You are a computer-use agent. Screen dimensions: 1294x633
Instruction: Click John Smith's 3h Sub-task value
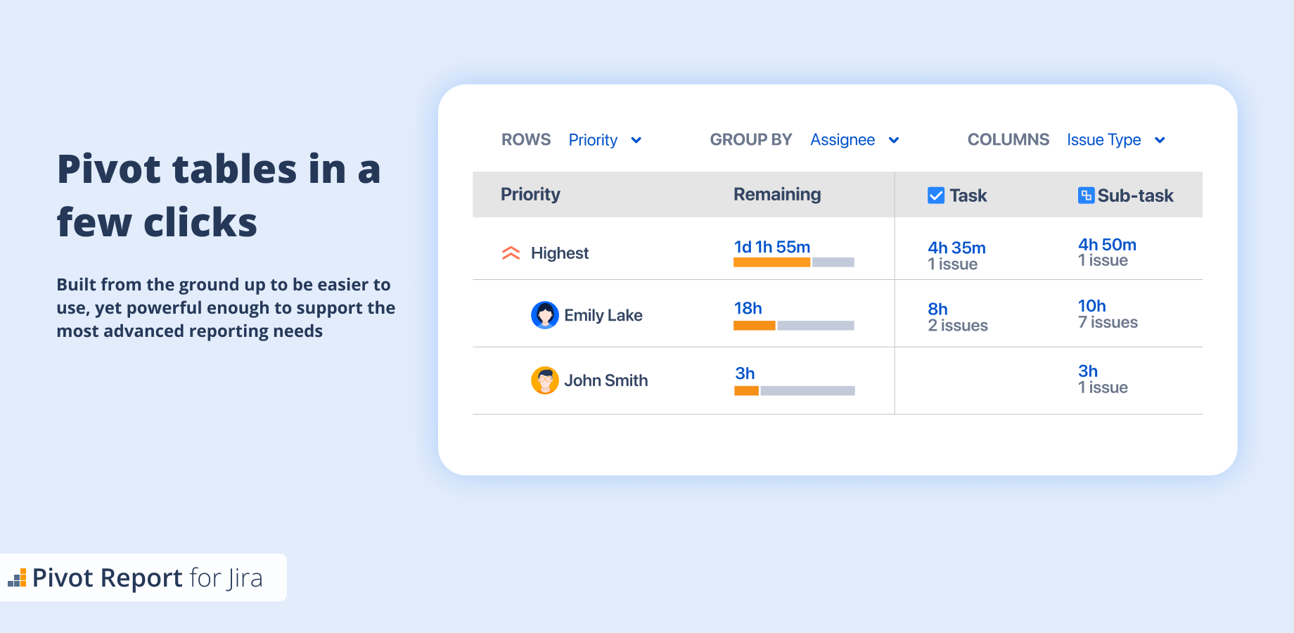1088,371
